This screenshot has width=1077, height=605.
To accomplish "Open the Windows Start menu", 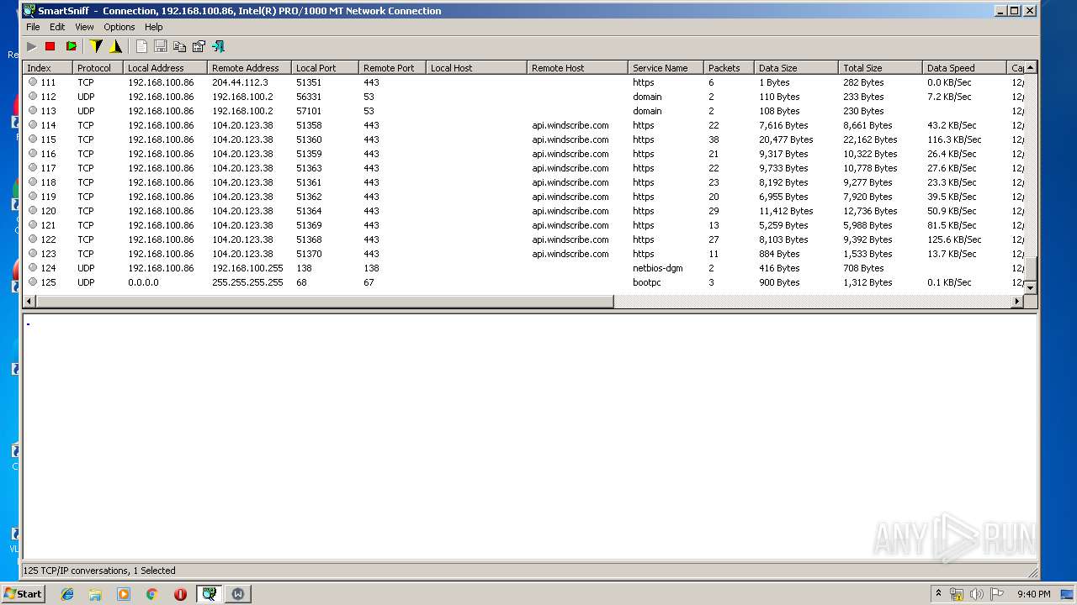I will point(23,593).
